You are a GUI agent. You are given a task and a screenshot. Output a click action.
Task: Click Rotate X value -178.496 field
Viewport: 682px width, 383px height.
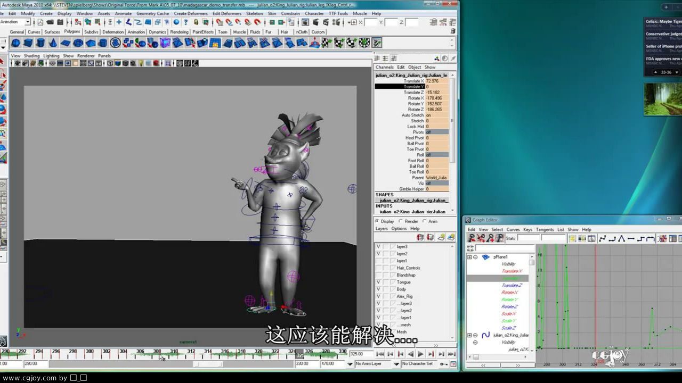pos(437,98)
